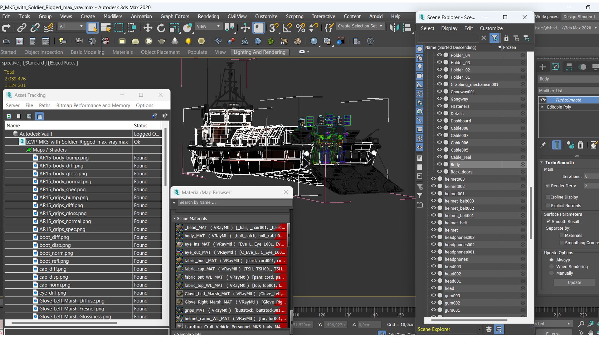
Task: Hide the Holder_04 object
Action: pyautogui.click(x=439, y=55)
